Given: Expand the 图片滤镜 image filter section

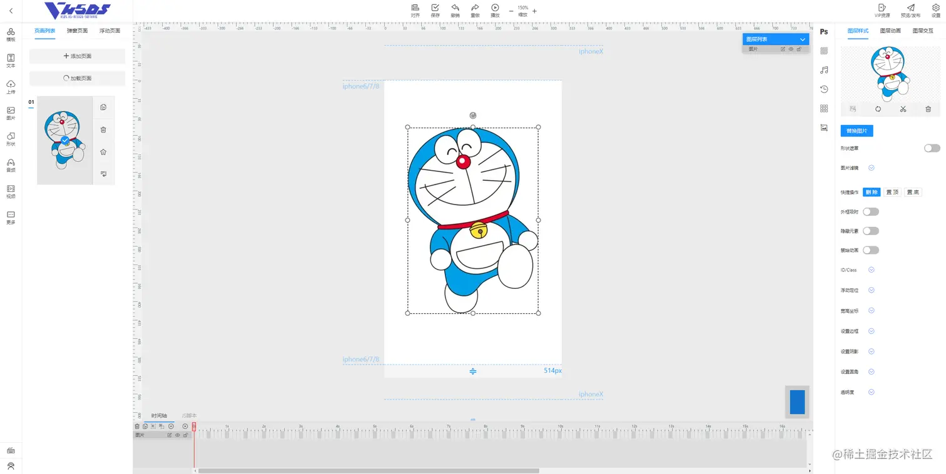Looking at the screenshot, I should pyautogui.click(x=871, y=168).
